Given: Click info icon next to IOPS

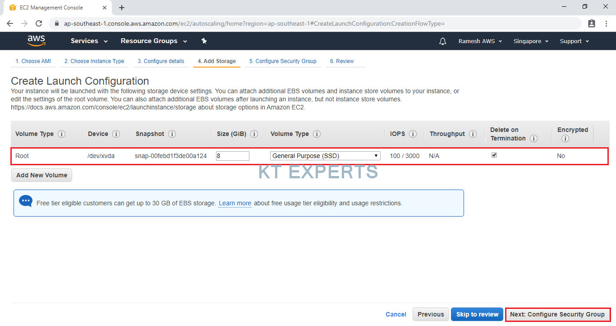Looking at the screenshot, I should pyautogui.click(x=413, y=134).
